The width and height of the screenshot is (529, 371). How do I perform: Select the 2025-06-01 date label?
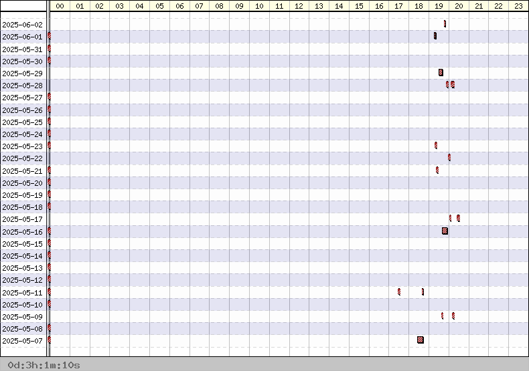tap(23, 37)
